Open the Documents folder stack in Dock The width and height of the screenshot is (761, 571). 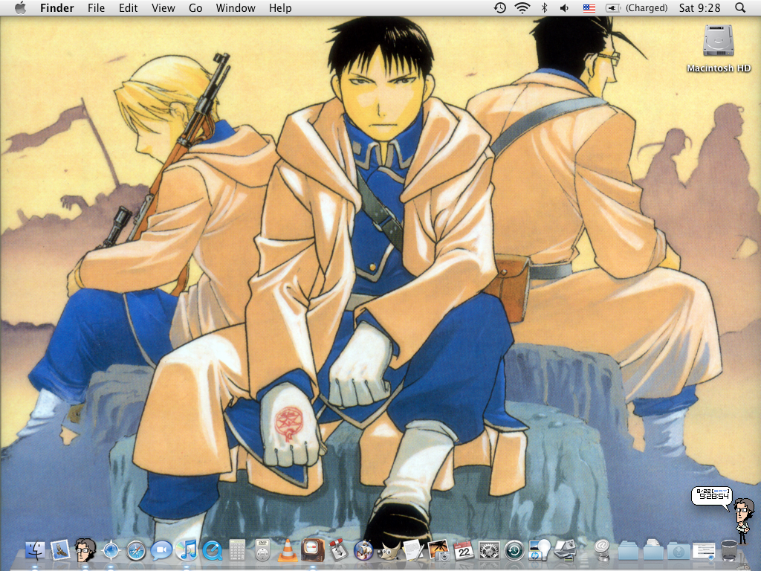653,550
